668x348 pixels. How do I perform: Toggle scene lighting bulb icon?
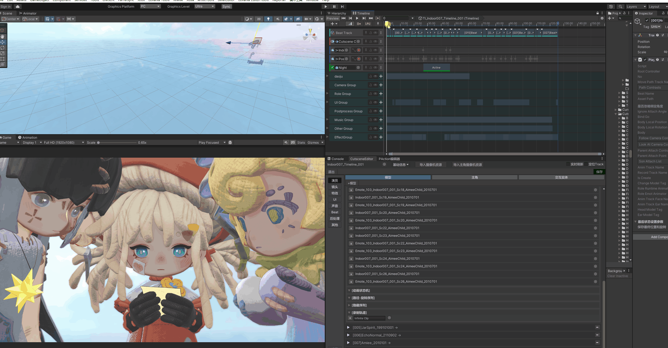point(268,19)
